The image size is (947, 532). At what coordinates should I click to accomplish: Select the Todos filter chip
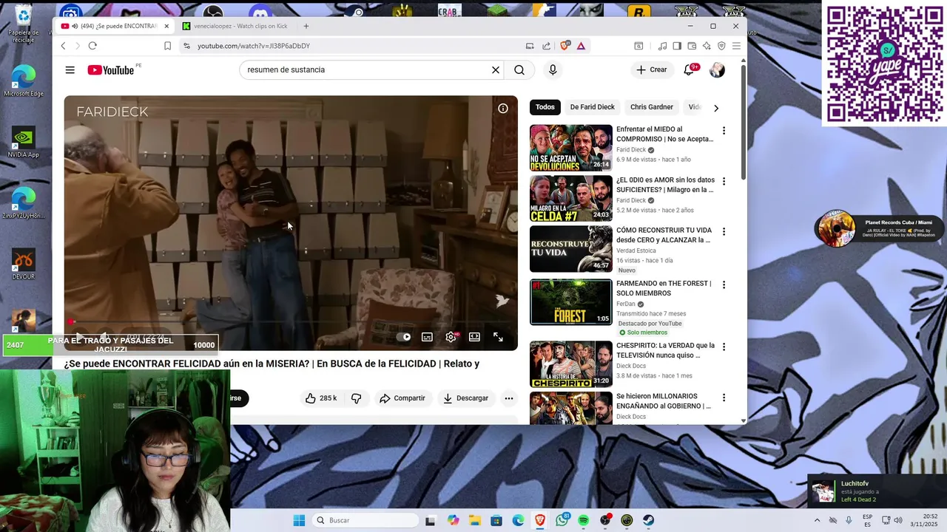545,107
